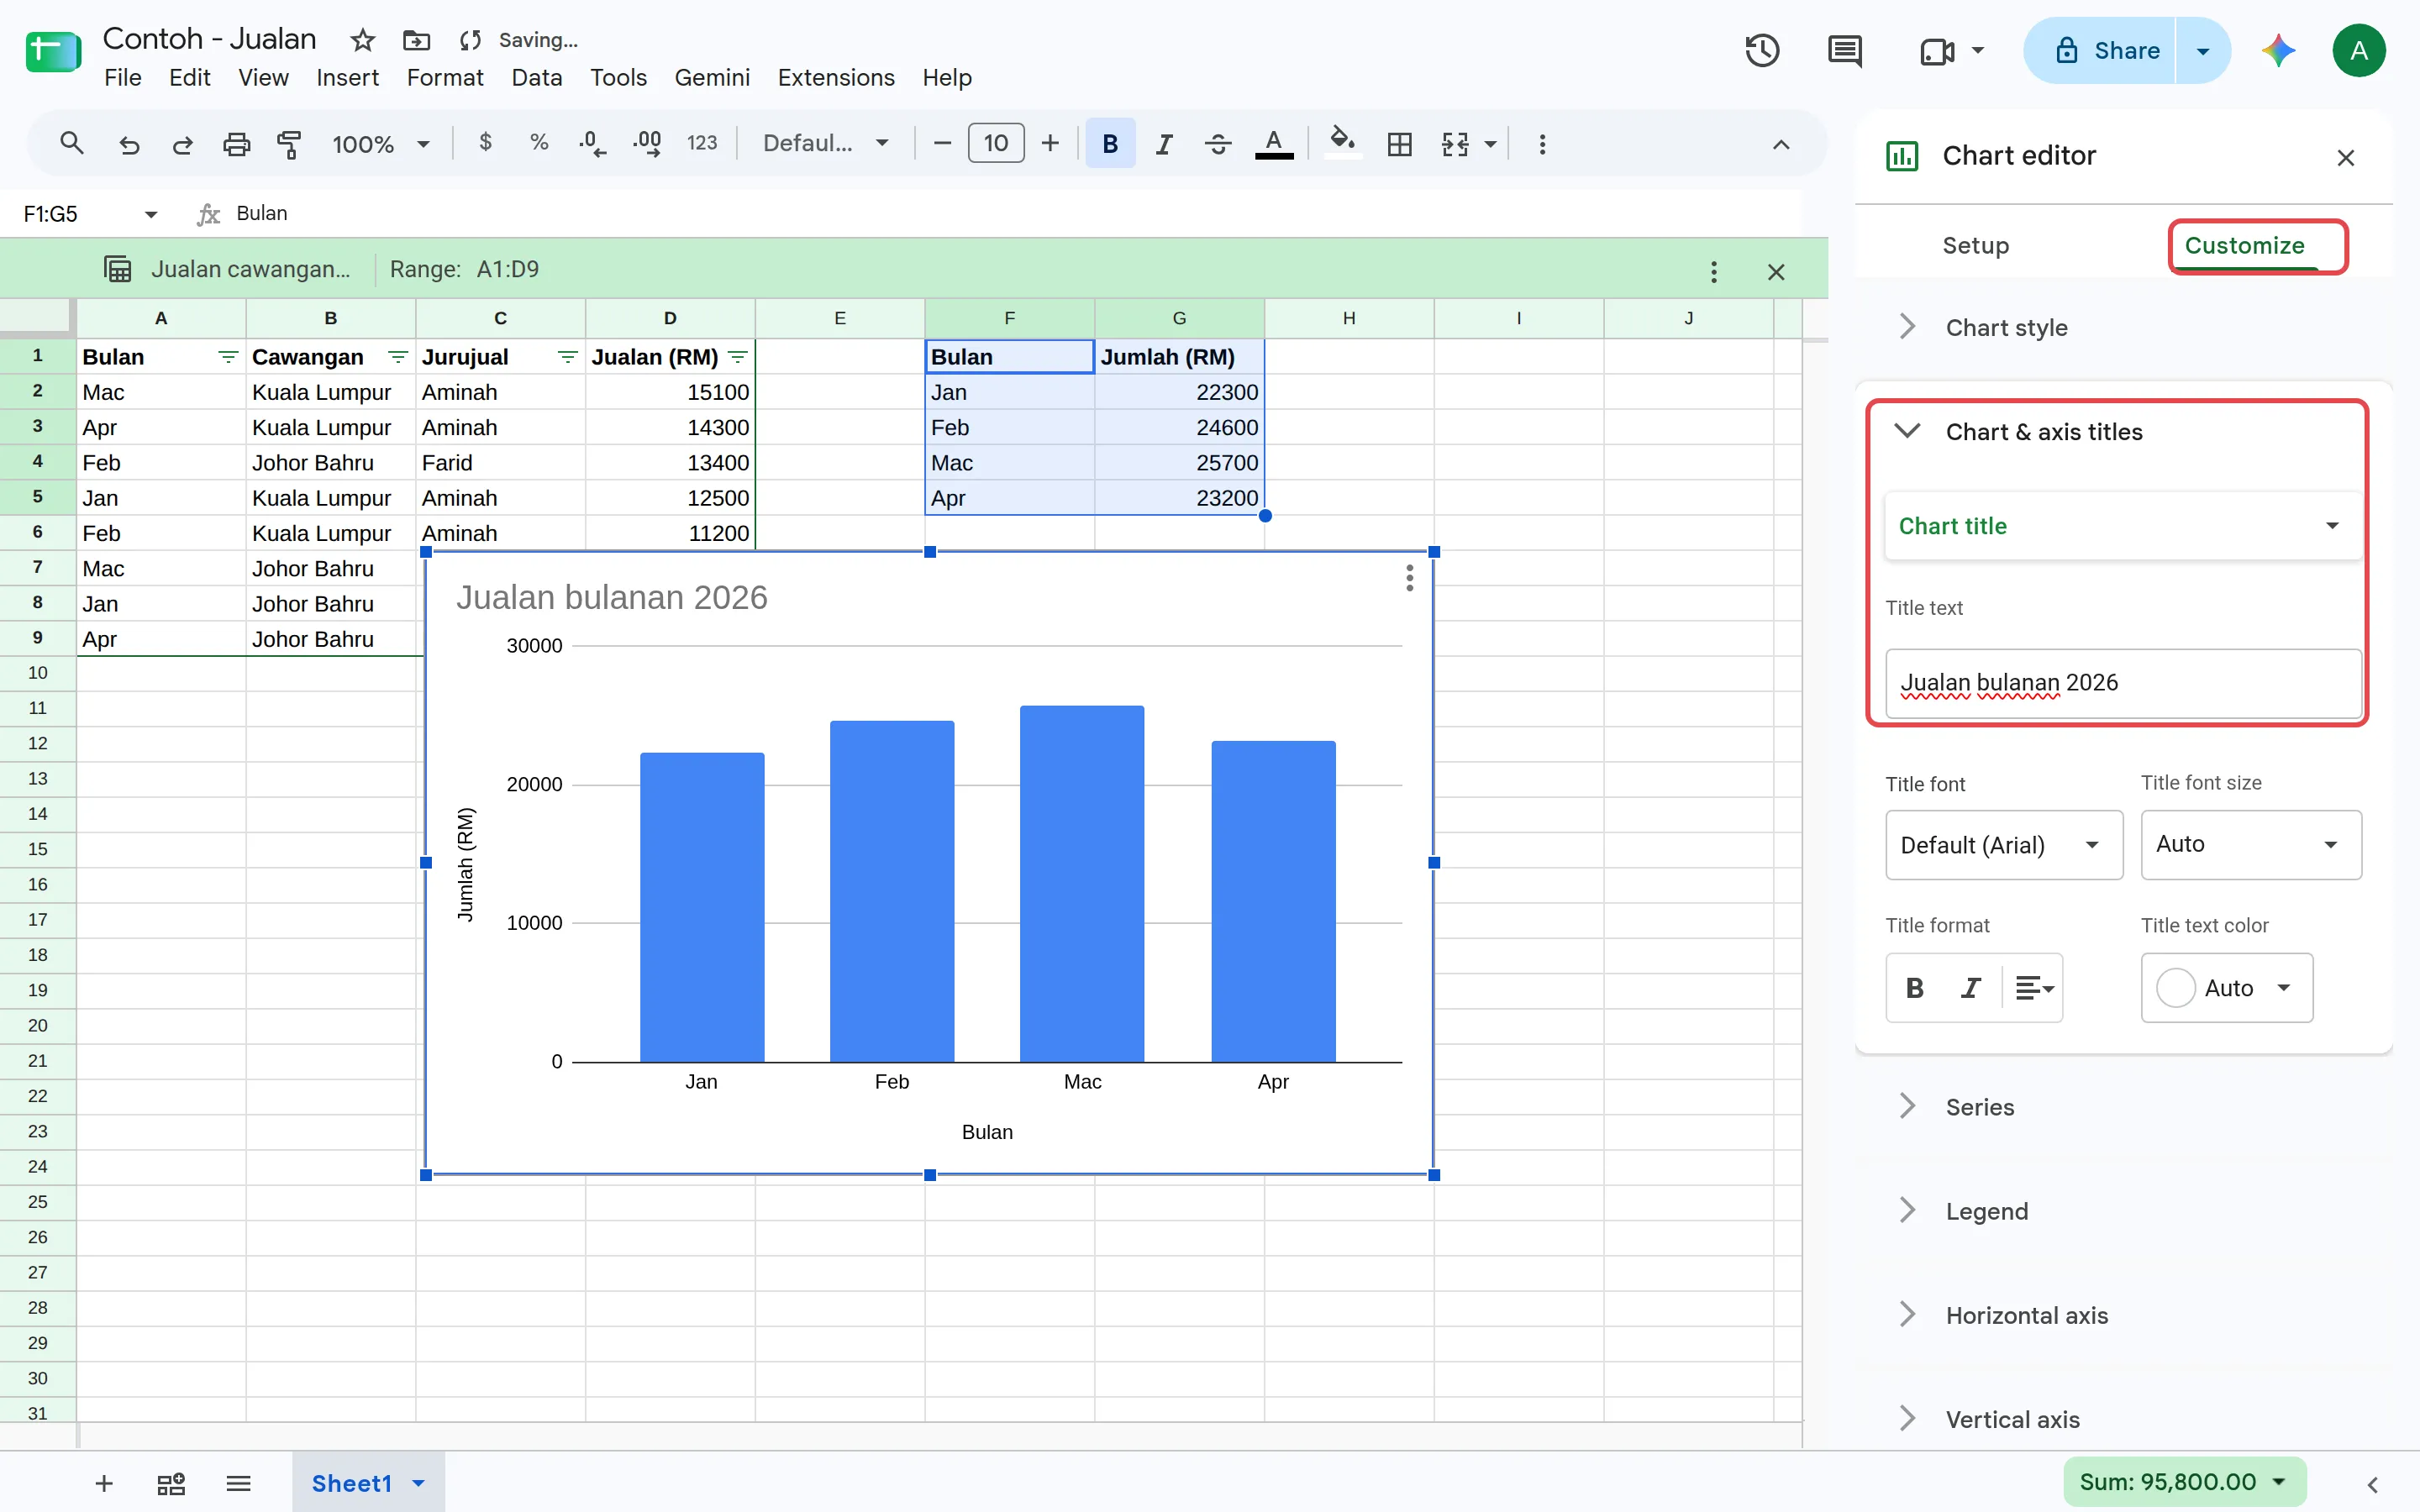The width and height of the screenshot is (2420, 1512).
Task: Open the Cawangan column filter toggle
Action: pos(398,357)
